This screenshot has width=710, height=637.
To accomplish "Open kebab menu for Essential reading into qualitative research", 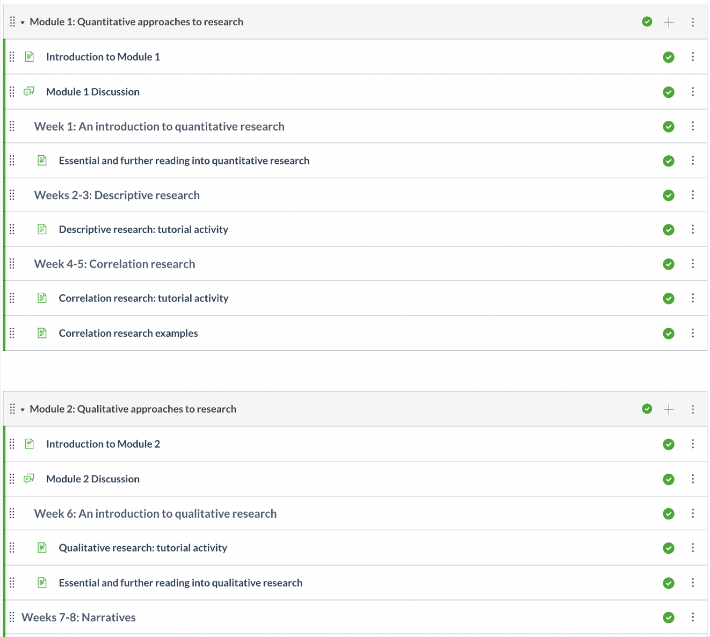I will point(693,583).
